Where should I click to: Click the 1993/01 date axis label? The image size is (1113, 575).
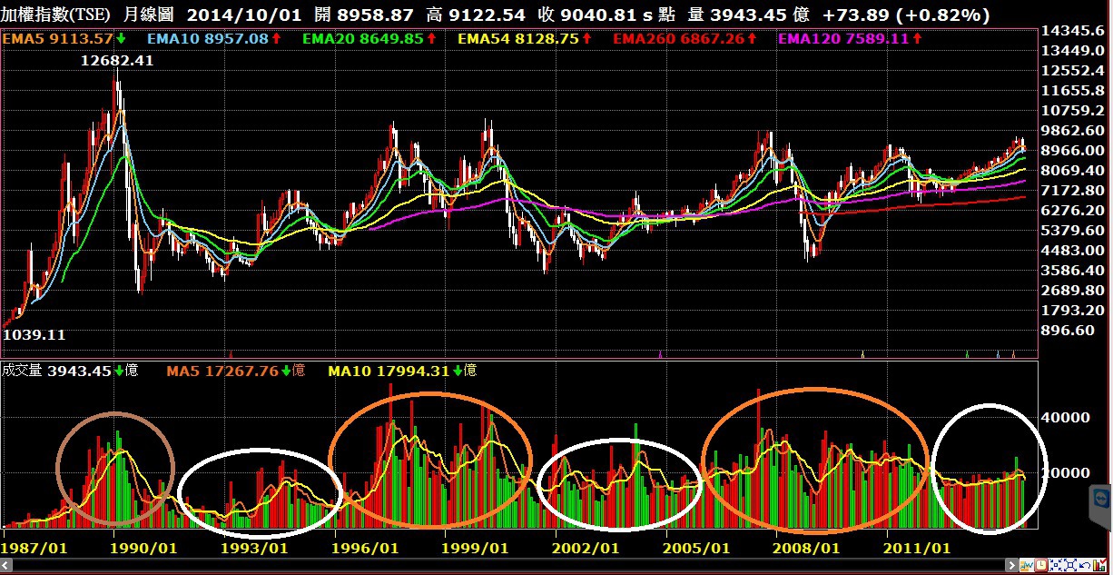tap(255, 549)
